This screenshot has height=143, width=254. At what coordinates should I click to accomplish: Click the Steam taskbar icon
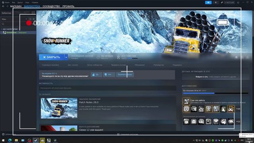click(x=36, y=140)
